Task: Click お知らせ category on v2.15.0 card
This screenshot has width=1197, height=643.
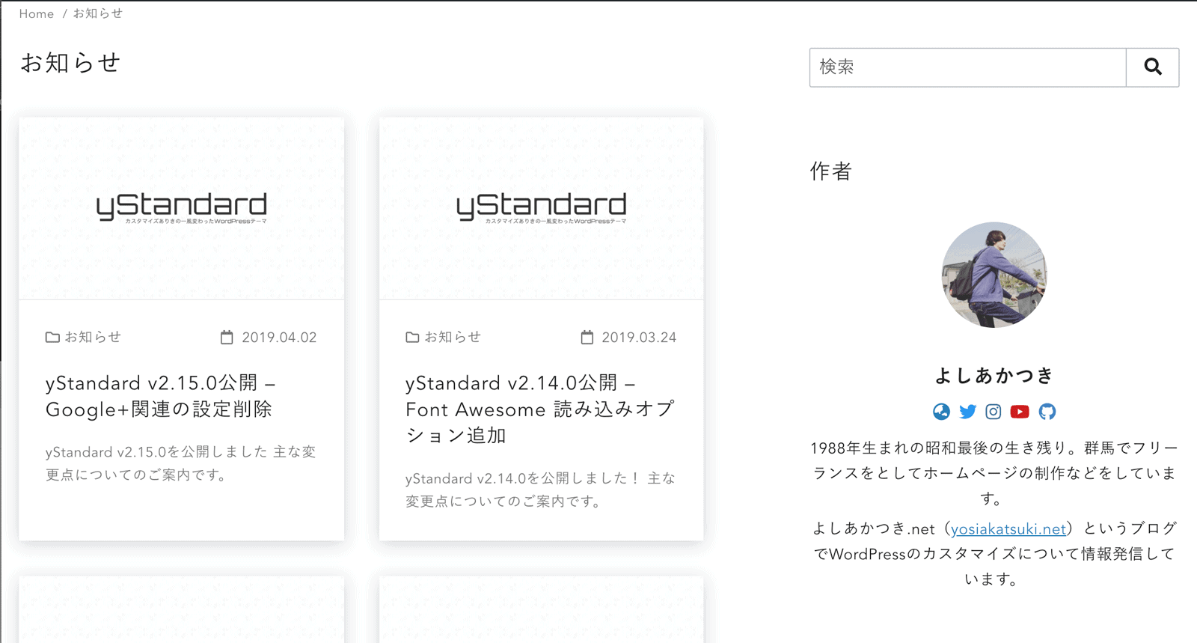Action: [x=93, y=338]
